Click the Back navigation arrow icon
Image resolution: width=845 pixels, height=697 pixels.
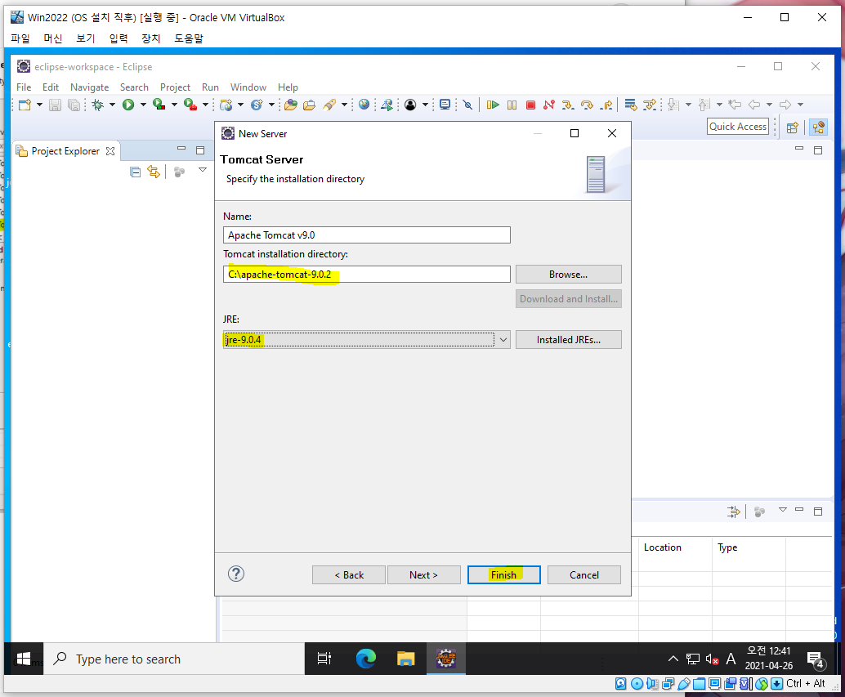(x=754, y=105)
